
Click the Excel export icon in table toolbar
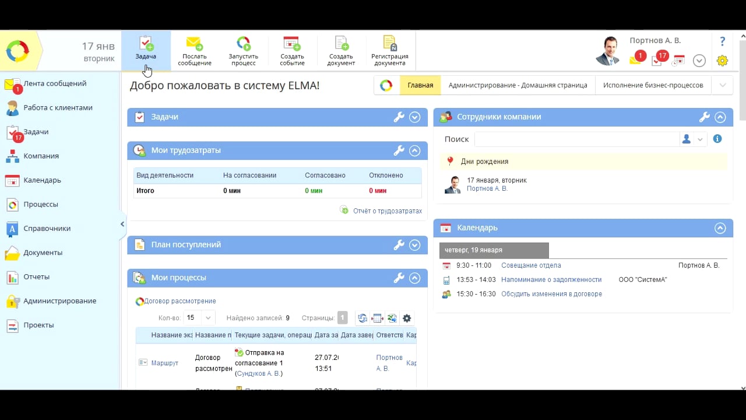coord(392,318)
